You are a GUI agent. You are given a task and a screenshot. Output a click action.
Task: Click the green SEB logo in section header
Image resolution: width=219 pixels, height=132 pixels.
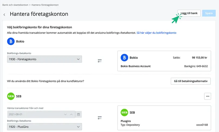tap(11, 96)
